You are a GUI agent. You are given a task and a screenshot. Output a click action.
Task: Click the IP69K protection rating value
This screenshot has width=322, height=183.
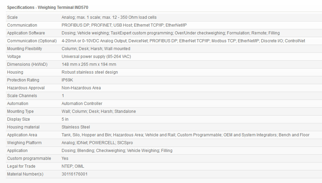[67, 80]
